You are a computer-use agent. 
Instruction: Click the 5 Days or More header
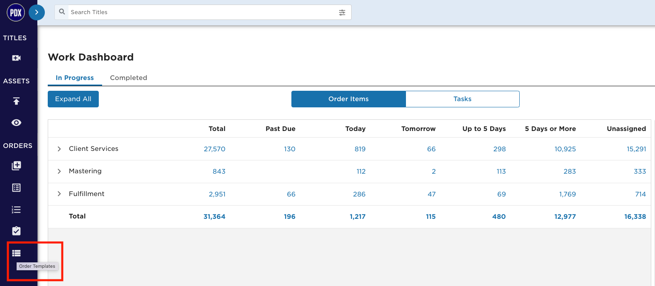(x=550, y=129)
